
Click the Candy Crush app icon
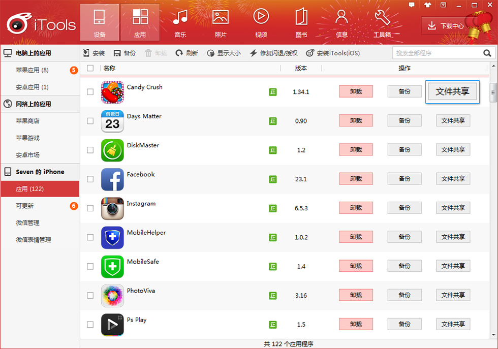pyautogui.click(x=112, y=92)
